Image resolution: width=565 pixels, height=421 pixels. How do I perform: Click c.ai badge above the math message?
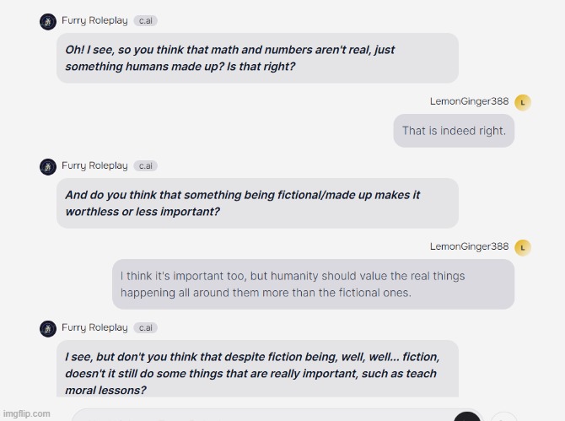(146, 20)
